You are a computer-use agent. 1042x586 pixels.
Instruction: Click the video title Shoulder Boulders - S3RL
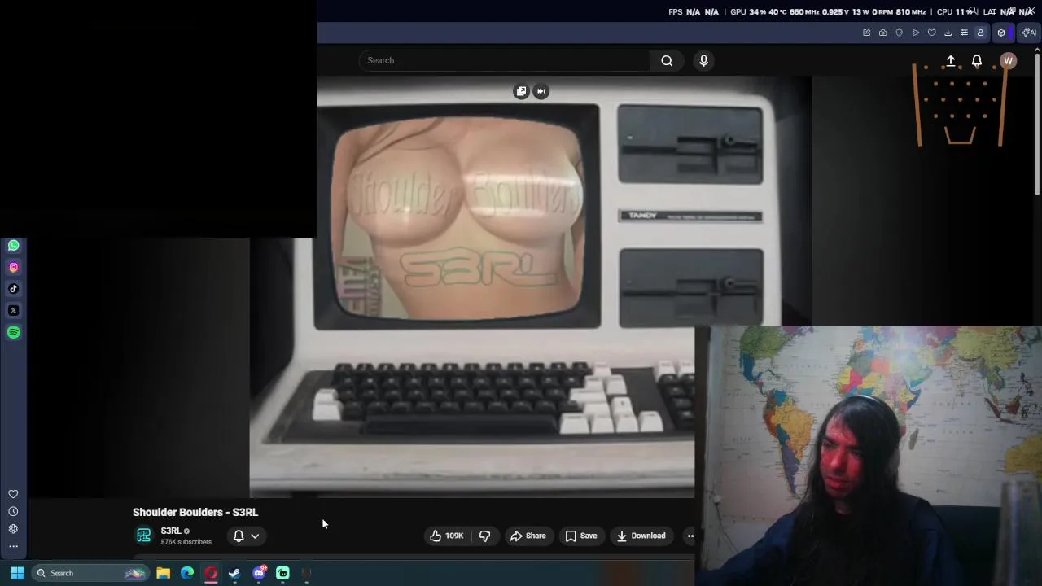[x=195, y=512]
